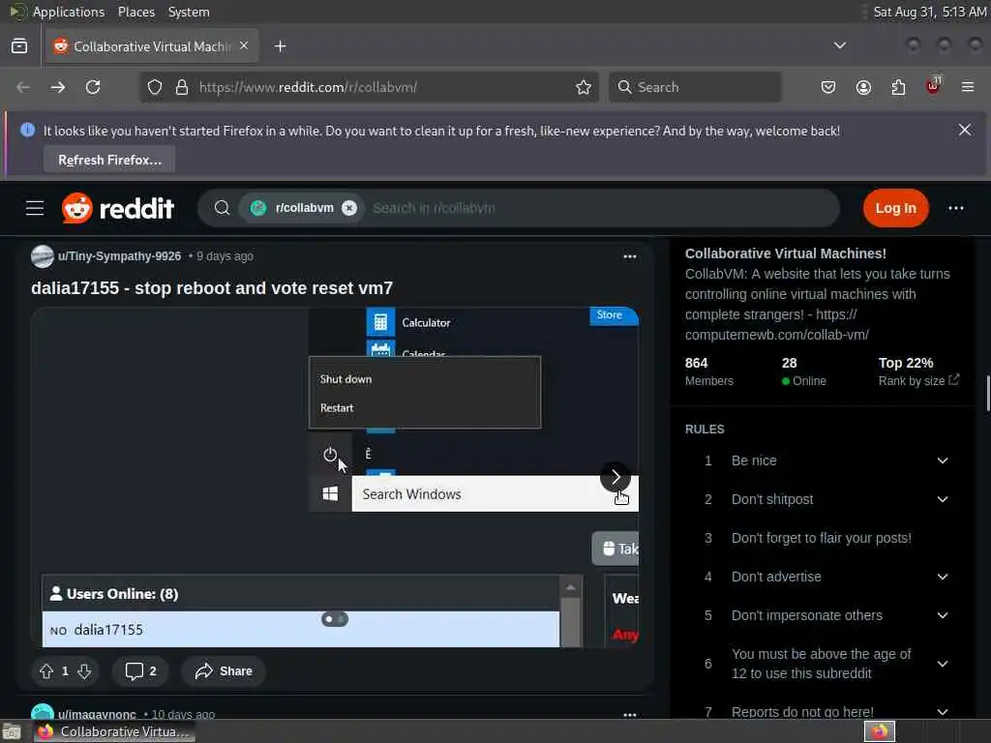Click the u/imagaynonc username link
991x743 pixels.
click(97, 715)
